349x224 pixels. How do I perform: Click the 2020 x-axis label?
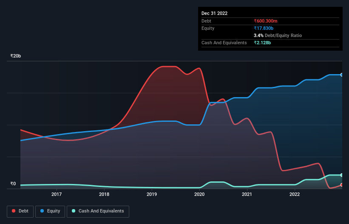[x=199, y=194]
